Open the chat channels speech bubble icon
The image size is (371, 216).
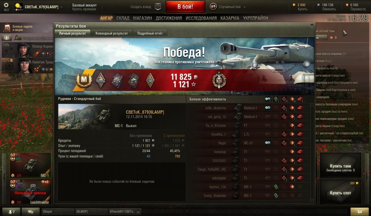pyautogui.click(x=31, y=212)
